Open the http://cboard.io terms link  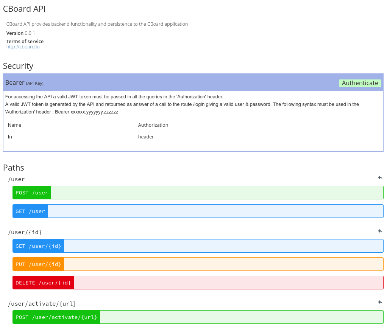click(23, 47)
